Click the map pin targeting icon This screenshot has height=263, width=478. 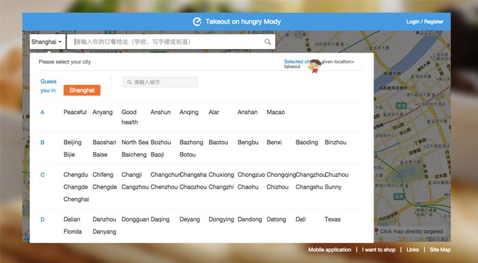376,232
